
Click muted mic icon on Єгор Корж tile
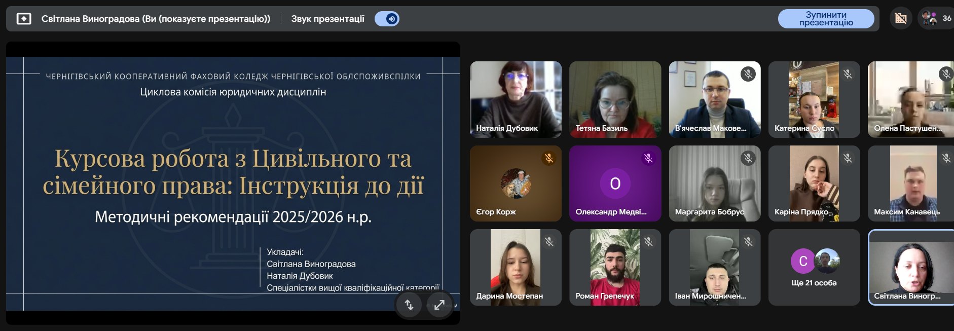(548, 159)
